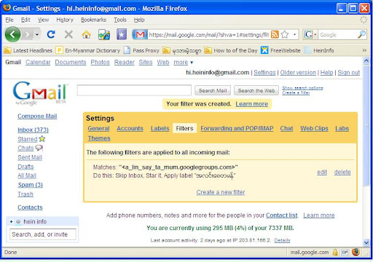Open the Pass Proxy bookmark
The width and height of the screenshot is (373, 262).
click(x=141, y=50)
